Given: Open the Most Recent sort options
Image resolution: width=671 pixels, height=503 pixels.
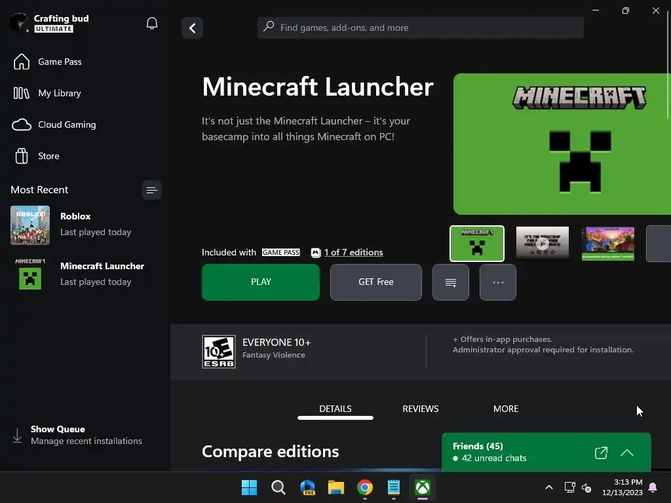Looking at the screenshot, I should click(152, 190).
